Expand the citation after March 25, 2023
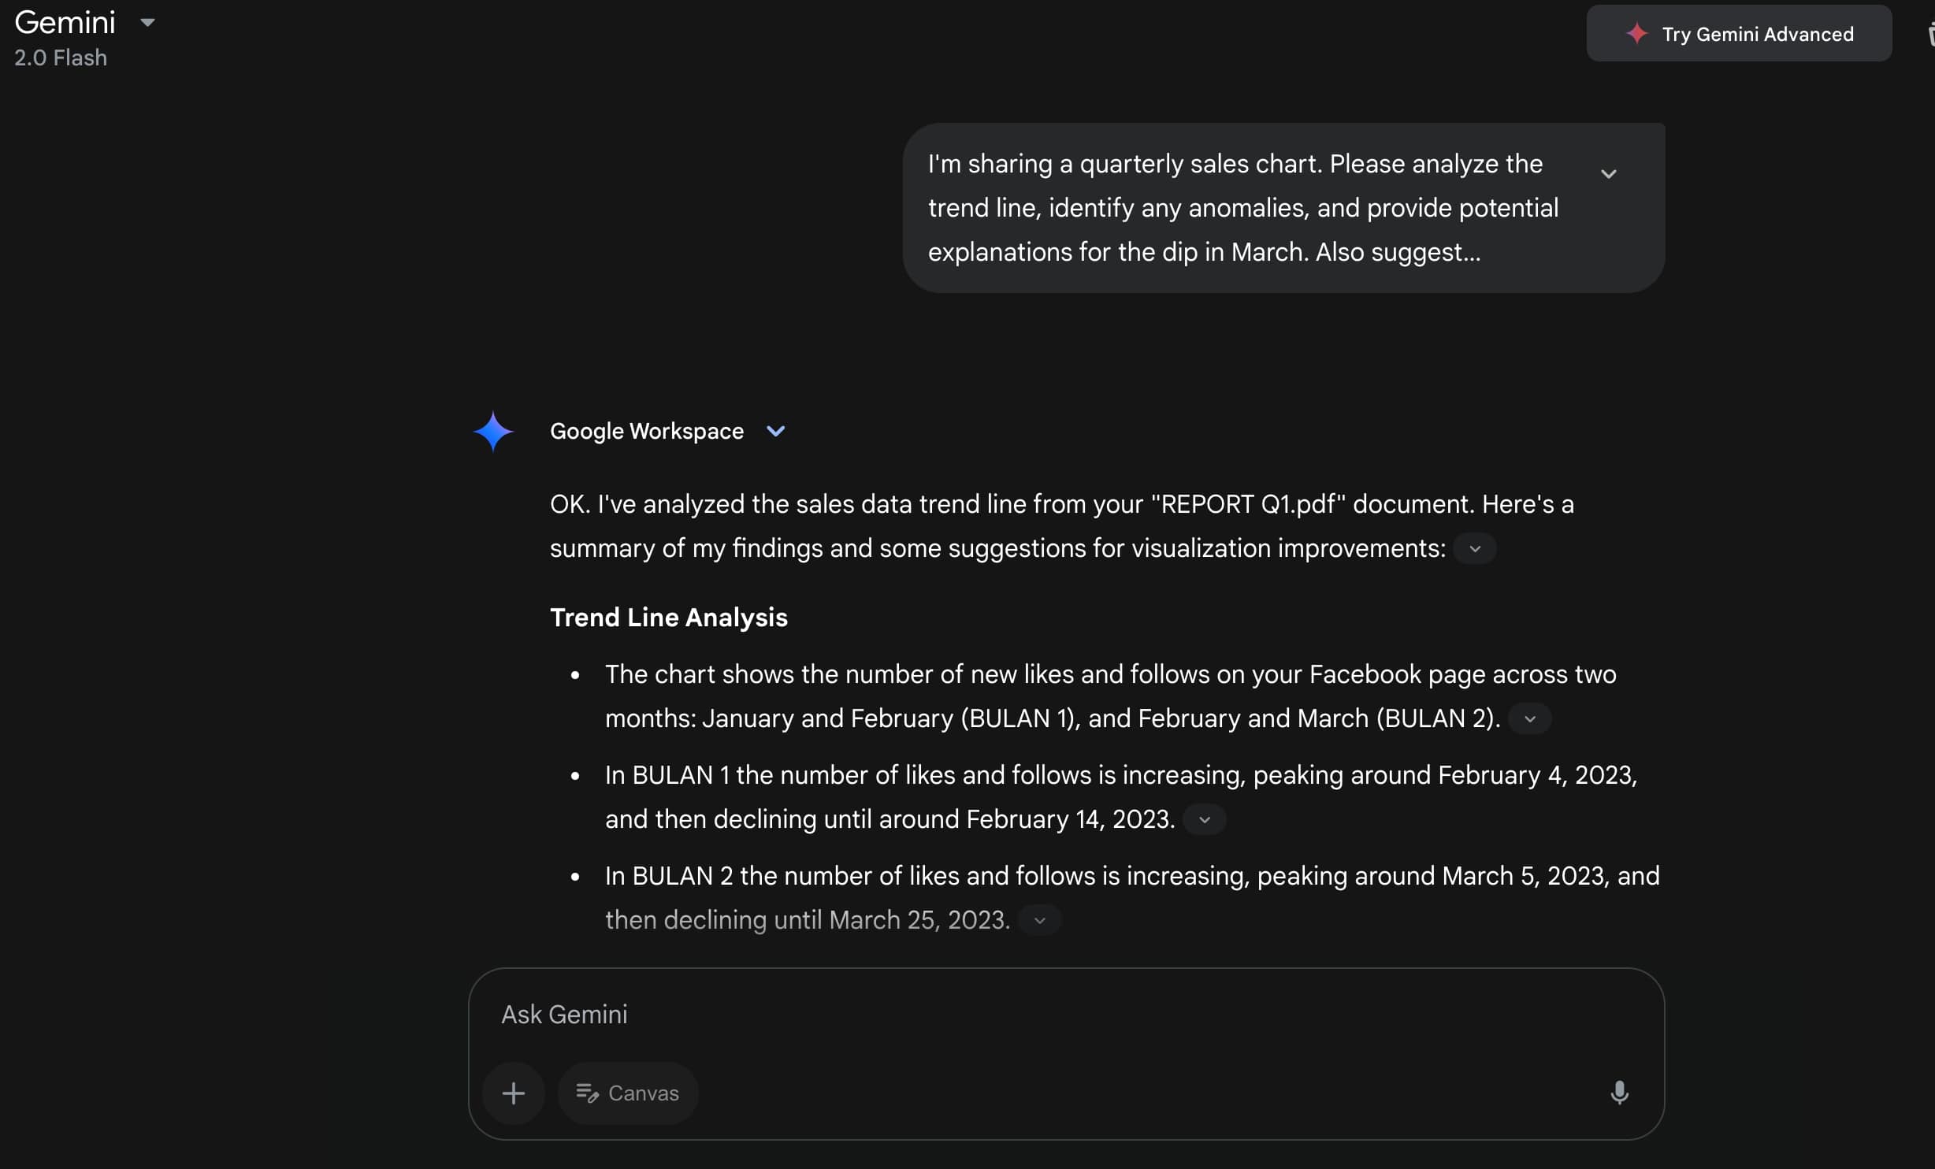The width and height of the screenshot is (1935, 1169). click(x=1038, y=919)
